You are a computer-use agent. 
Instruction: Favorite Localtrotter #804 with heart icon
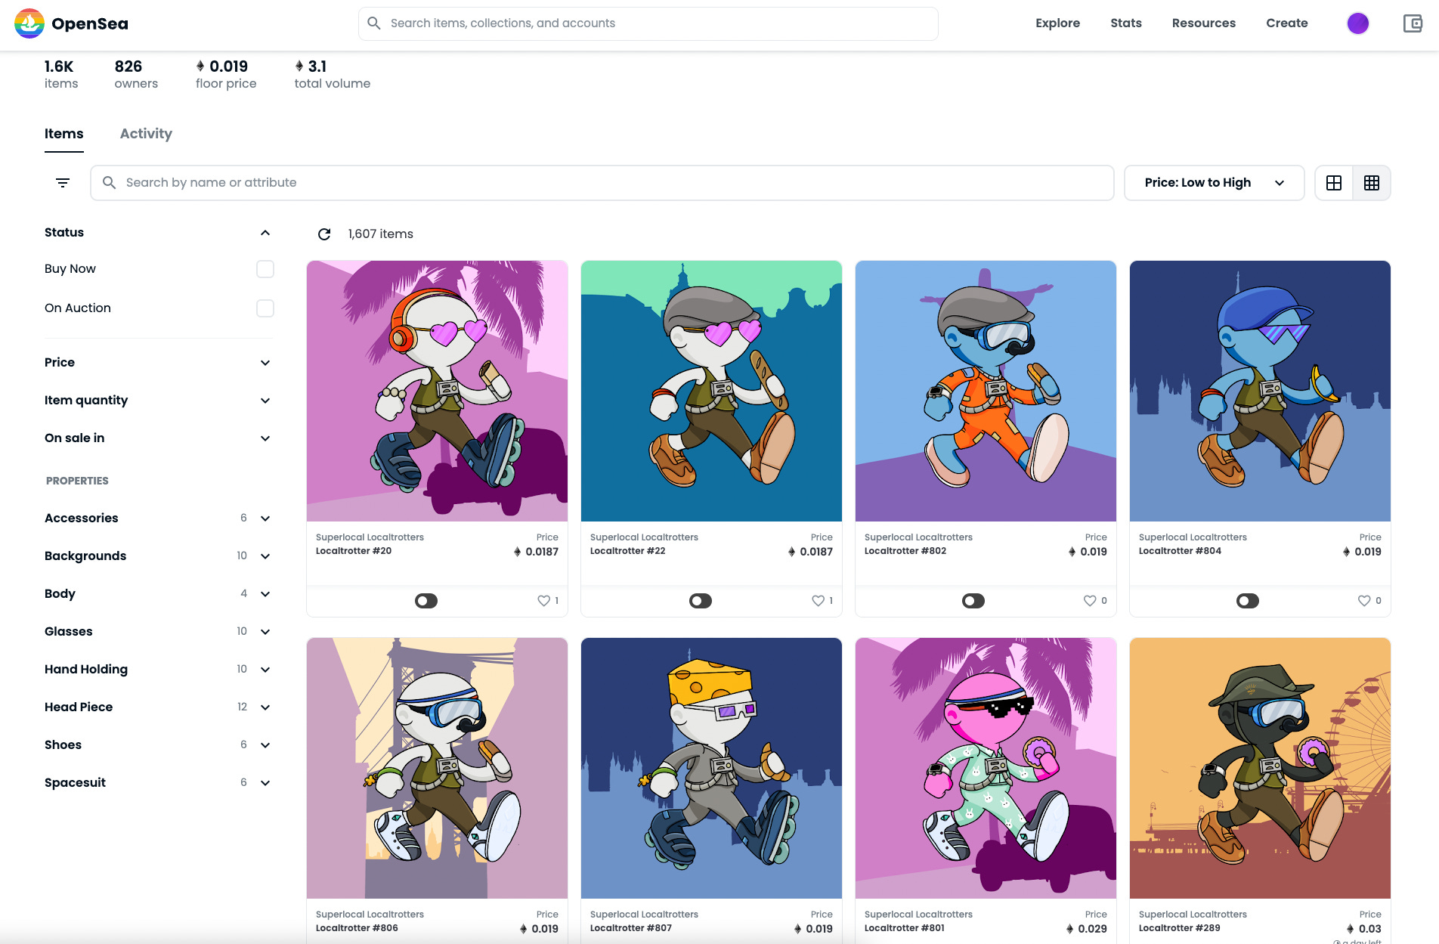click(x=1364, y=601)
